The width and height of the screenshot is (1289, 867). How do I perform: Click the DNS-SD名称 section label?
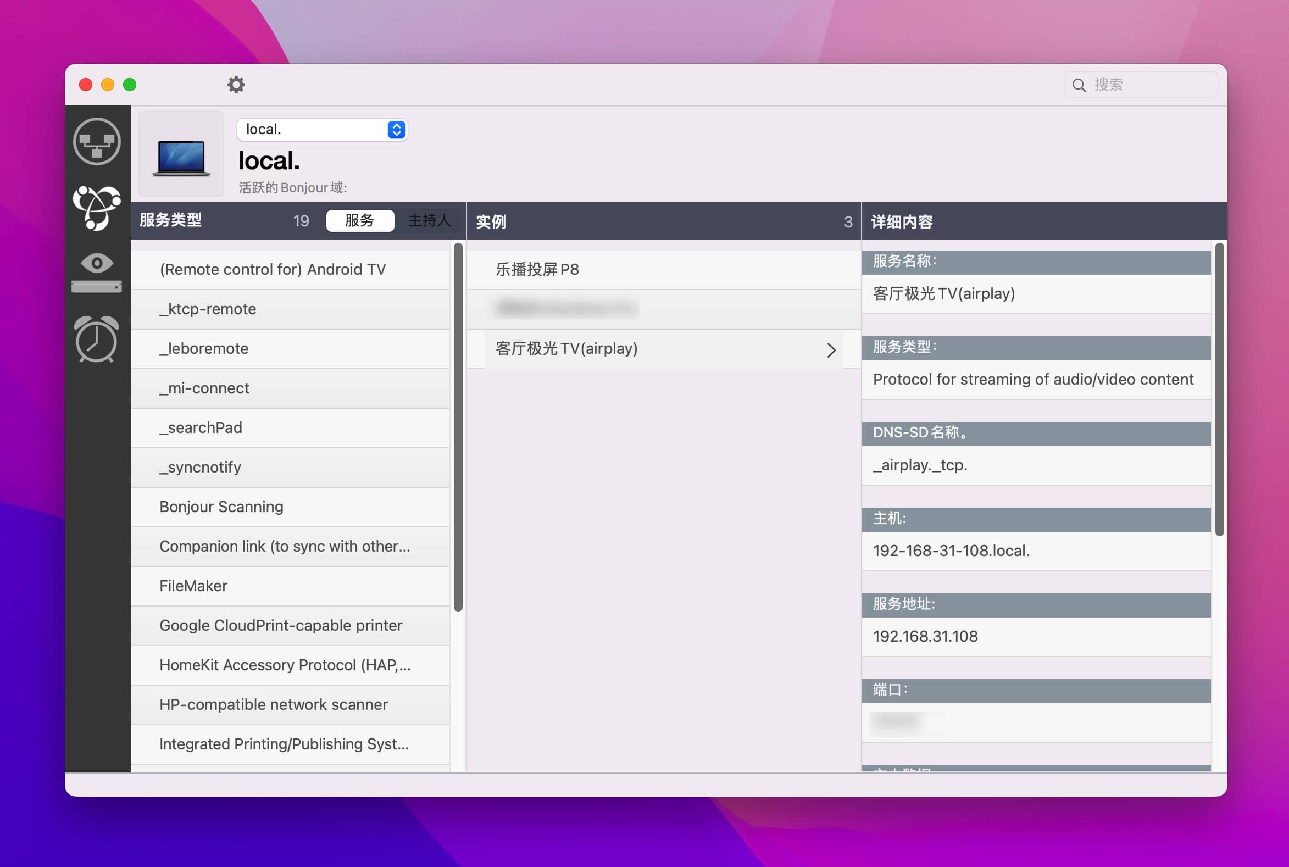click(x=921, y=432)
